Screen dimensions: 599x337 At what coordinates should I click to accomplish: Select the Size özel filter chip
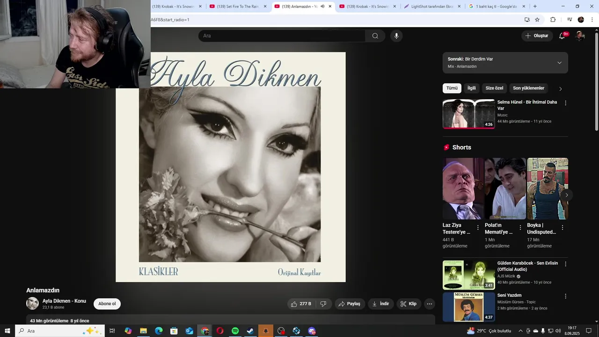point(494,88)
